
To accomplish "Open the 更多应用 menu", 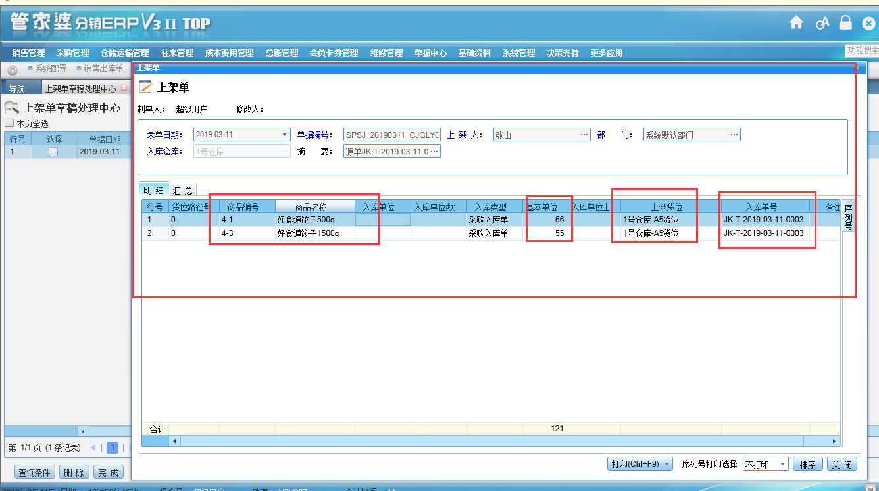I will (607, 53).
